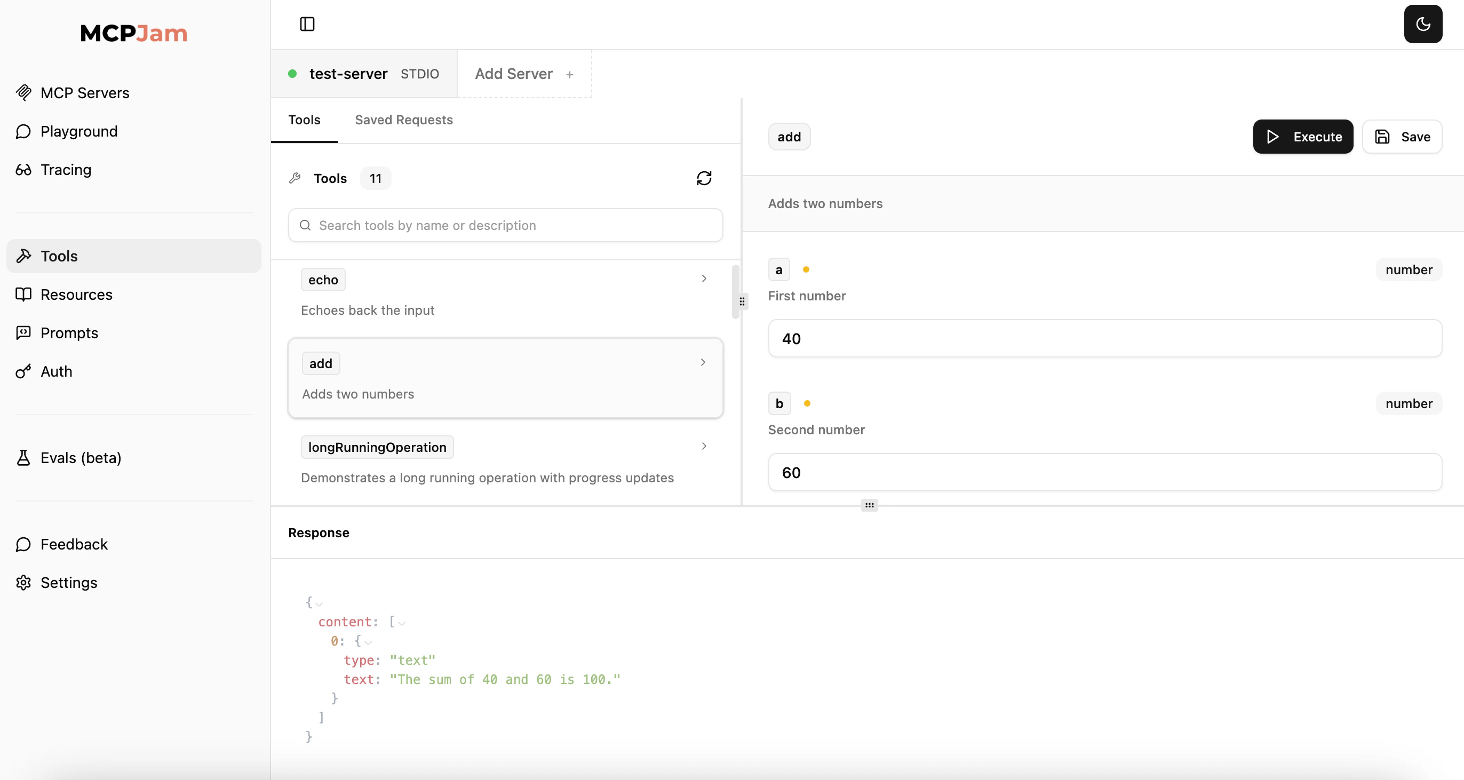Save the current add request
This screenshot has height=780, width=1464.
(x=1402, y=137)
